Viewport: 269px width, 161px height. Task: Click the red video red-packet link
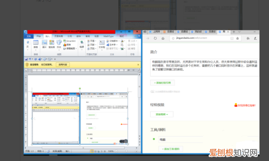point(245,105)
